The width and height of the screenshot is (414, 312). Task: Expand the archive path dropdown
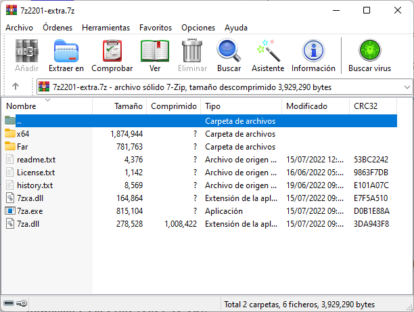pos(407,87)
